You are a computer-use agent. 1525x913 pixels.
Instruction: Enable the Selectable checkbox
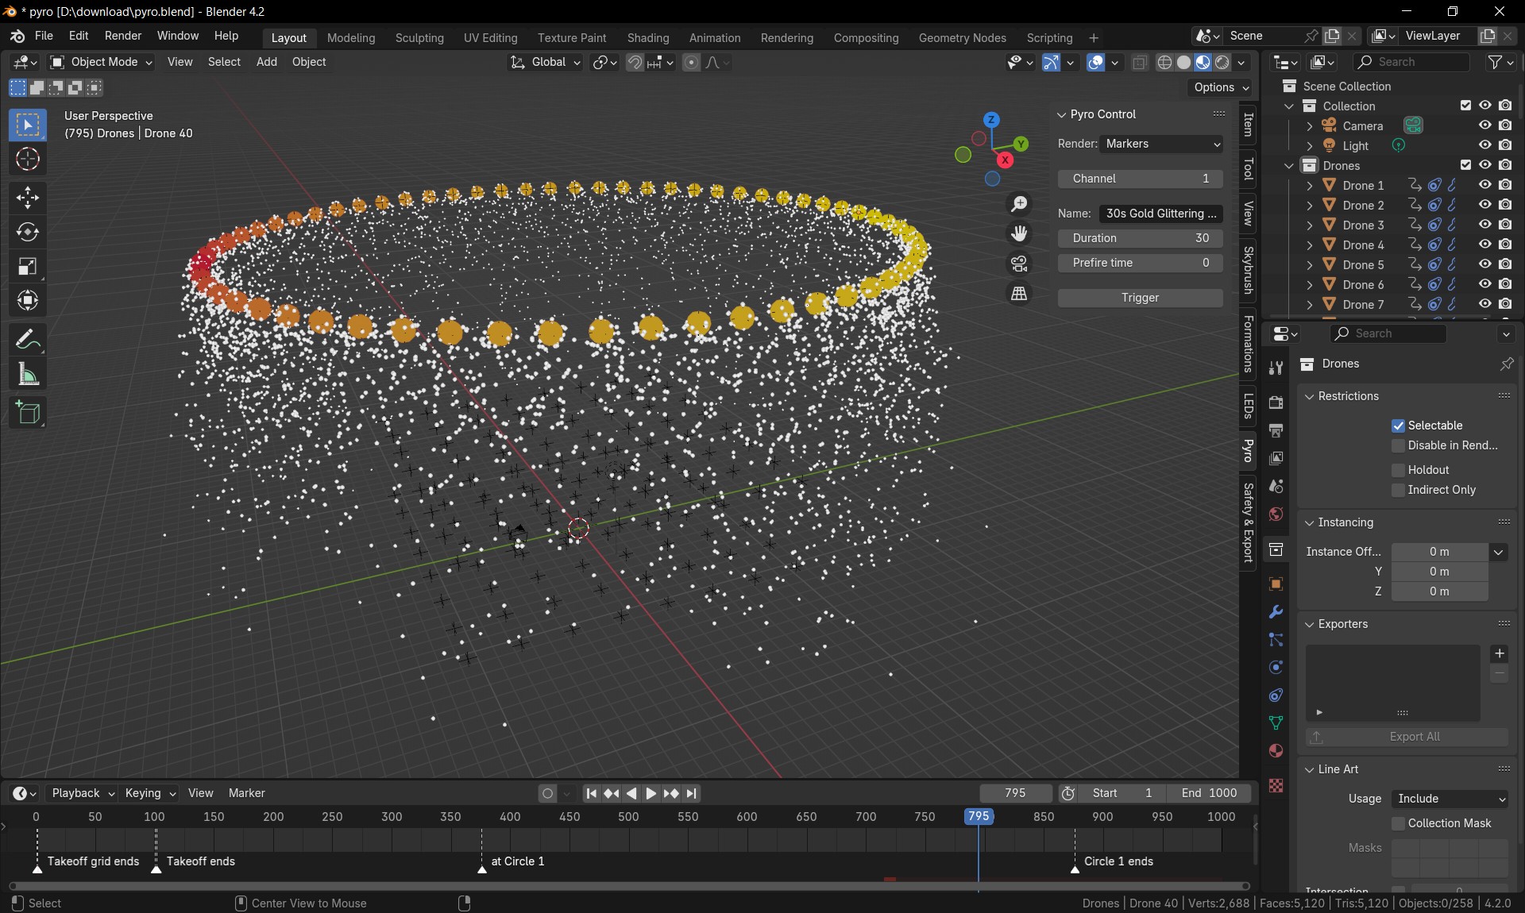1399,426
